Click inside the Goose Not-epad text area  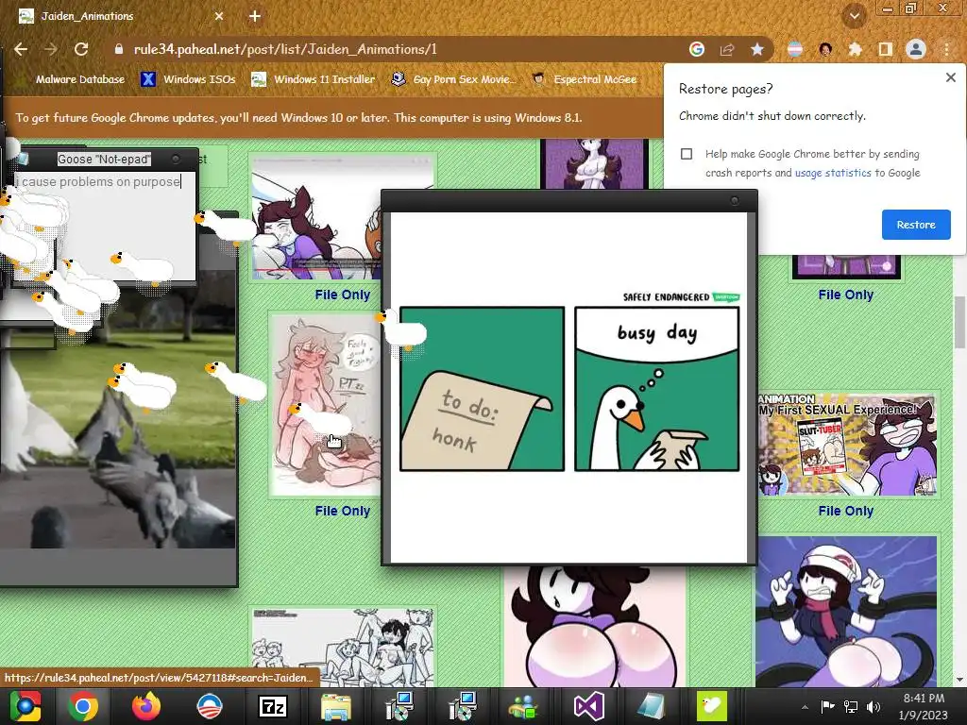(105, 227)
